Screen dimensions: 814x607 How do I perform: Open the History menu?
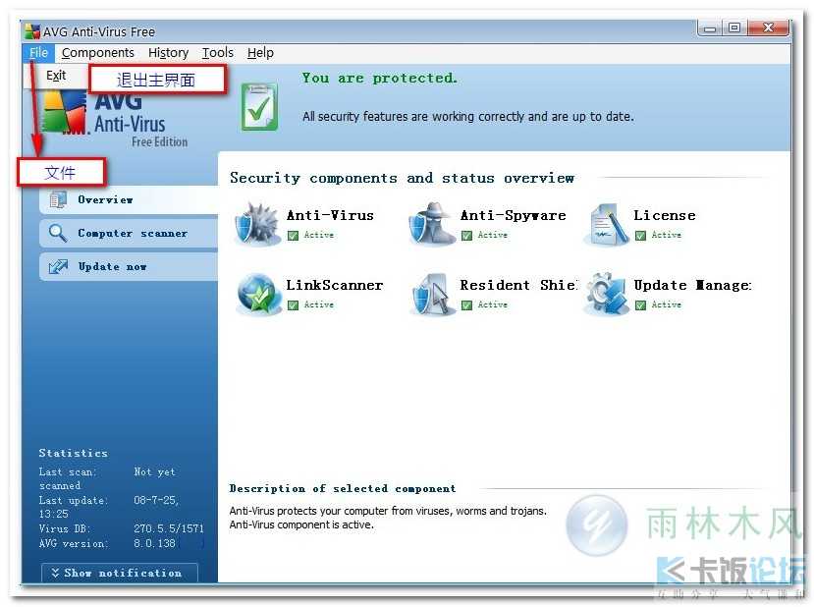[168, 53]
